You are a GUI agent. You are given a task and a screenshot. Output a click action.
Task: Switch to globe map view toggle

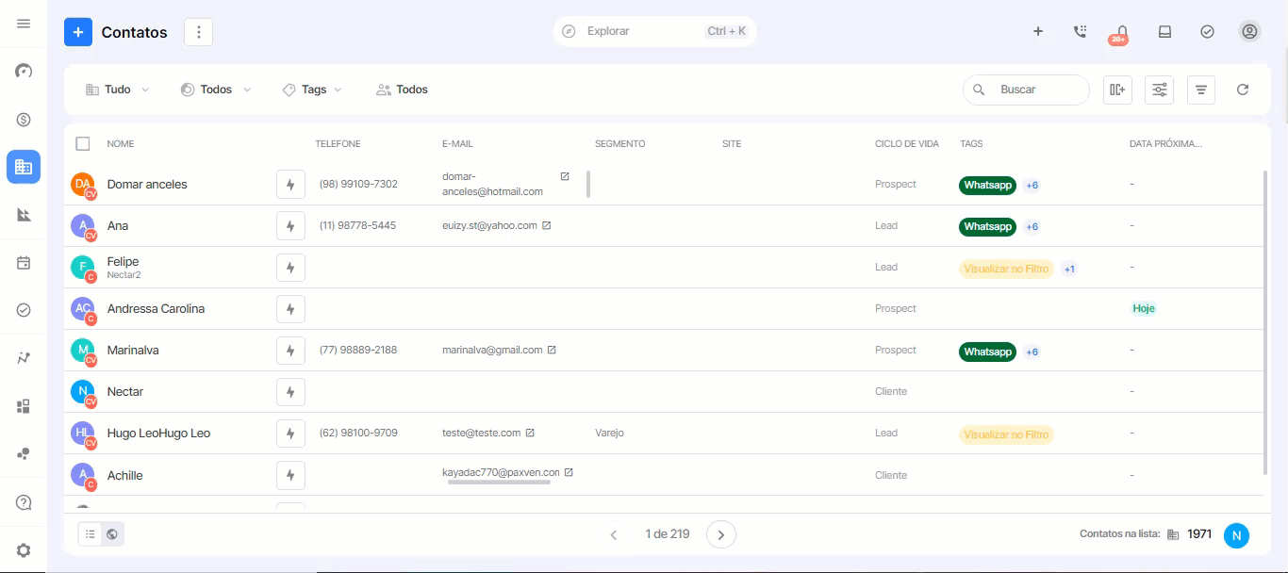coord(112,534)
